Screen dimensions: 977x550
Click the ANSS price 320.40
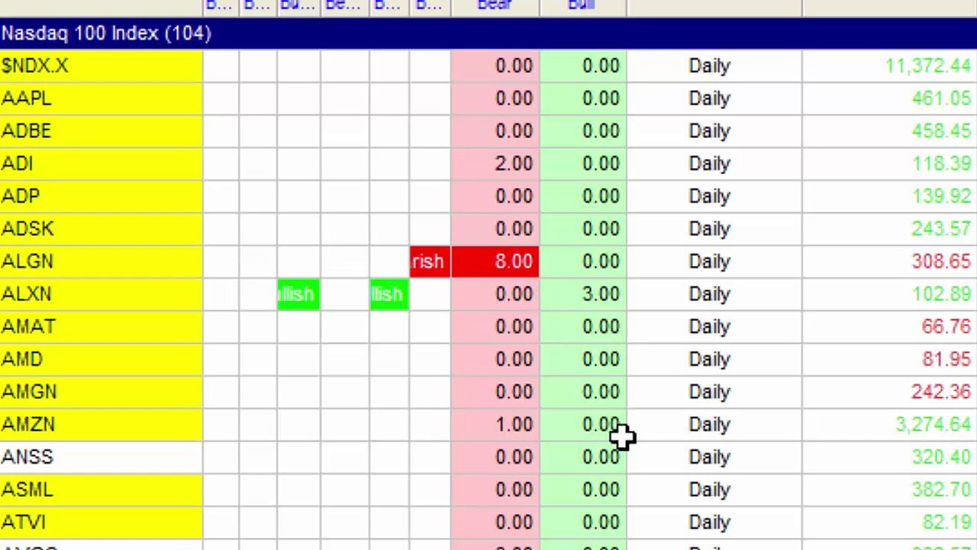click(941, 457)
